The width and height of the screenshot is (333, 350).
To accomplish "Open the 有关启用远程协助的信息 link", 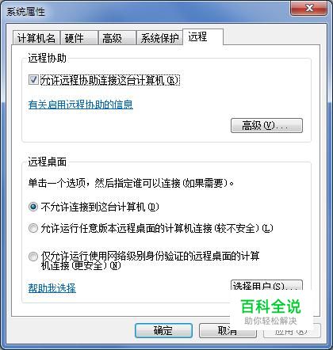I will coord(81,105).
